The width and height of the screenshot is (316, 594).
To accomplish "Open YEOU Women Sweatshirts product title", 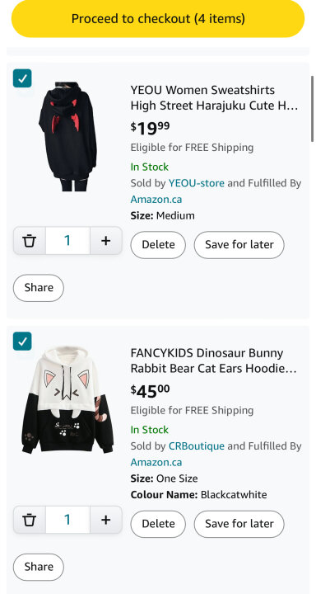I will [214, 97].
